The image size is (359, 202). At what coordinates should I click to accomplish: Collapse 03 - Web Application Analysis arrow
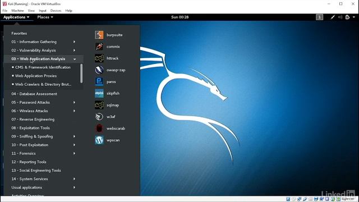tap(75, 59)
